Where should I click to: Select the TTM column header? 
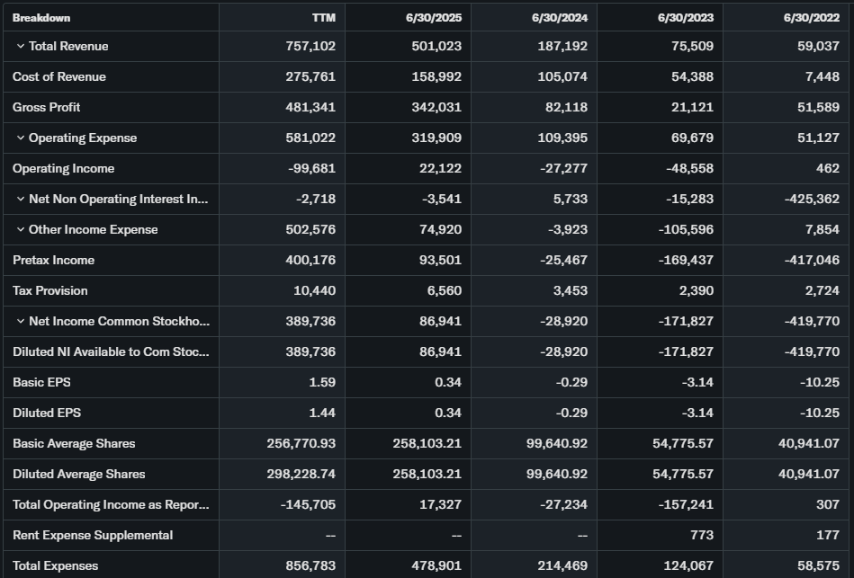[x=322, y=17]
